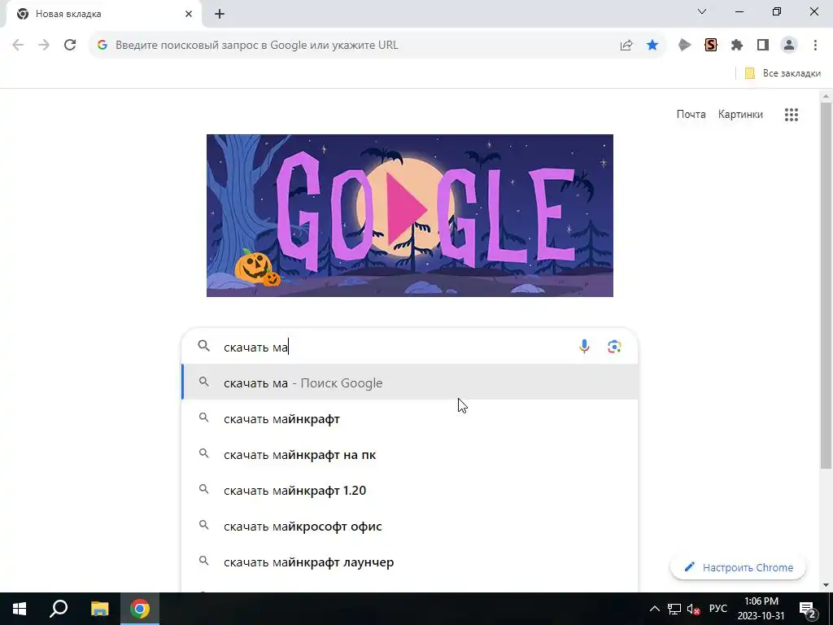Image resolution: width=833 pixels, height=625 pixels.
Task: Open Chrome's three-dot menu
Action: [x=815, y=46]
